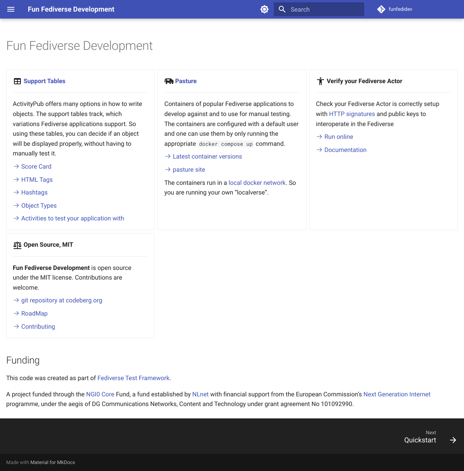The image size is (464, 471).
Task: Open the funfedidev git repository icon
Action: pyautogui.click(x=381, y=9)
